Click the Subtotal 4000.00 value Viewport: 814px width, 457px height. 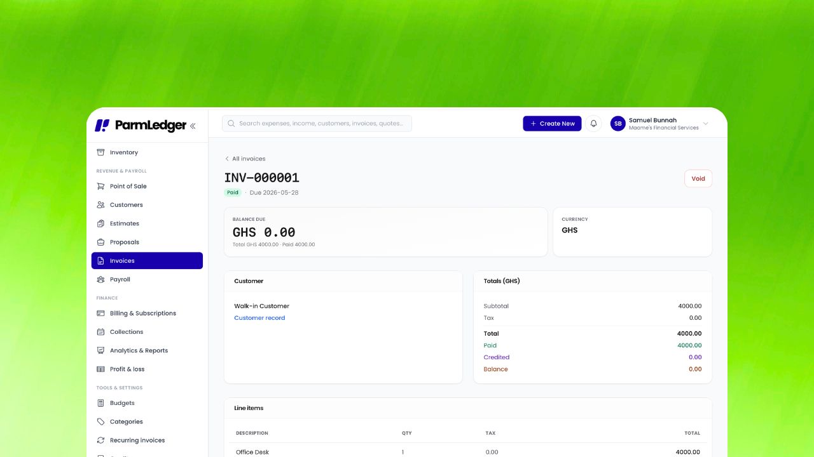689,306
